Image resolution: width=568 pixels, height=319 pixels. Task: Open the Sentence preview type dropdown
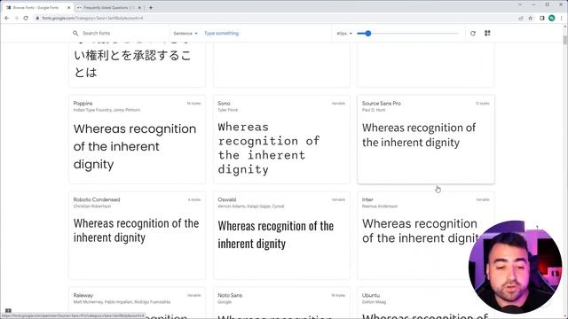tap(185, 34)
